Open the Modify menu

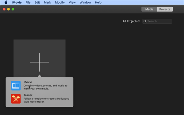(x=60, y=2)
